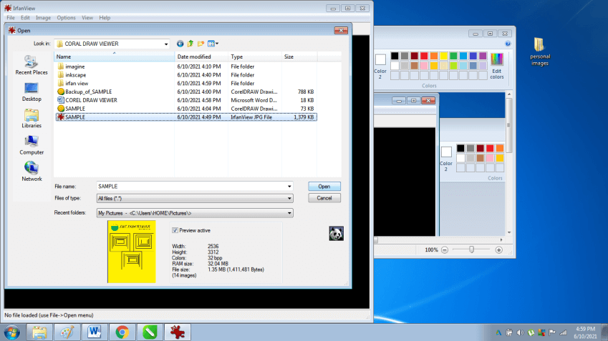Expand the File name dropdown arrow
Viewport: 608px width, 341px height.
289,187
